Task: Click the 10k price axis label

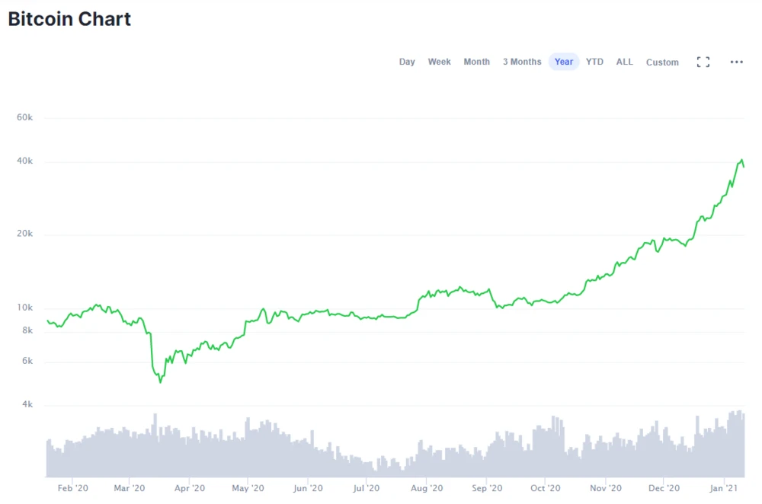Action: 25,308
